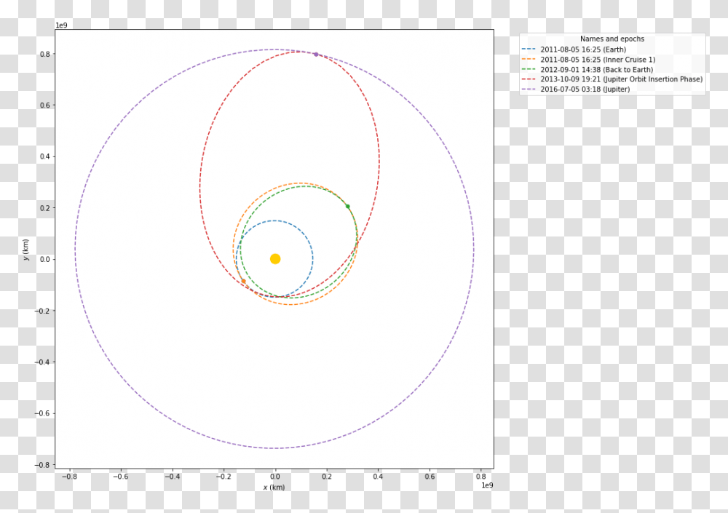Click the green Back to Earth position dot
728x513 pixels.
348,207
